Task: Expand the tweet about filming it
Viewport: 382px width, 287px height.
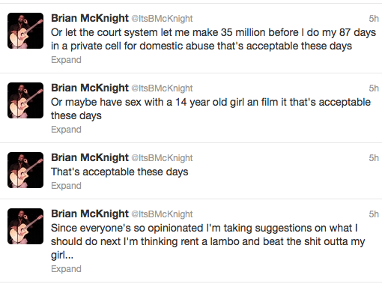Action: tap(66, 130)
